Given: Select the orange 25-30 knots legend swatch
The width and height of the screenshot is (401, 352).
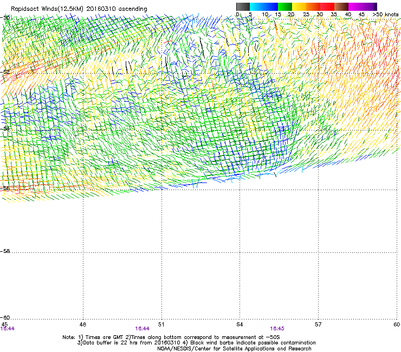Looking at the screenshot, I should point(313,6).
